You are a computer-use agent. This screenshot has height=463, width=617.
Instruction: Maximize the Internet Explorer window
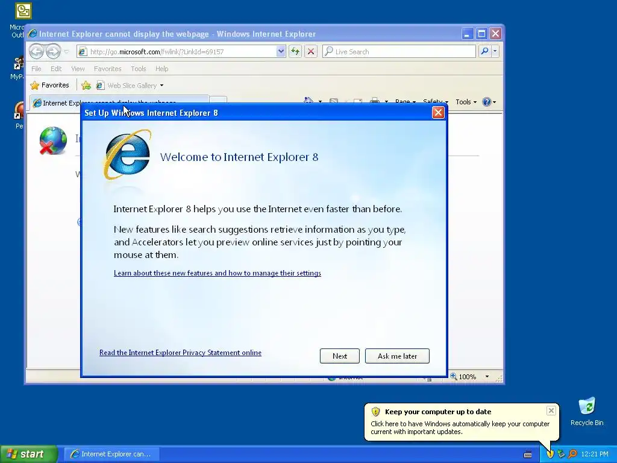[481, 34]
